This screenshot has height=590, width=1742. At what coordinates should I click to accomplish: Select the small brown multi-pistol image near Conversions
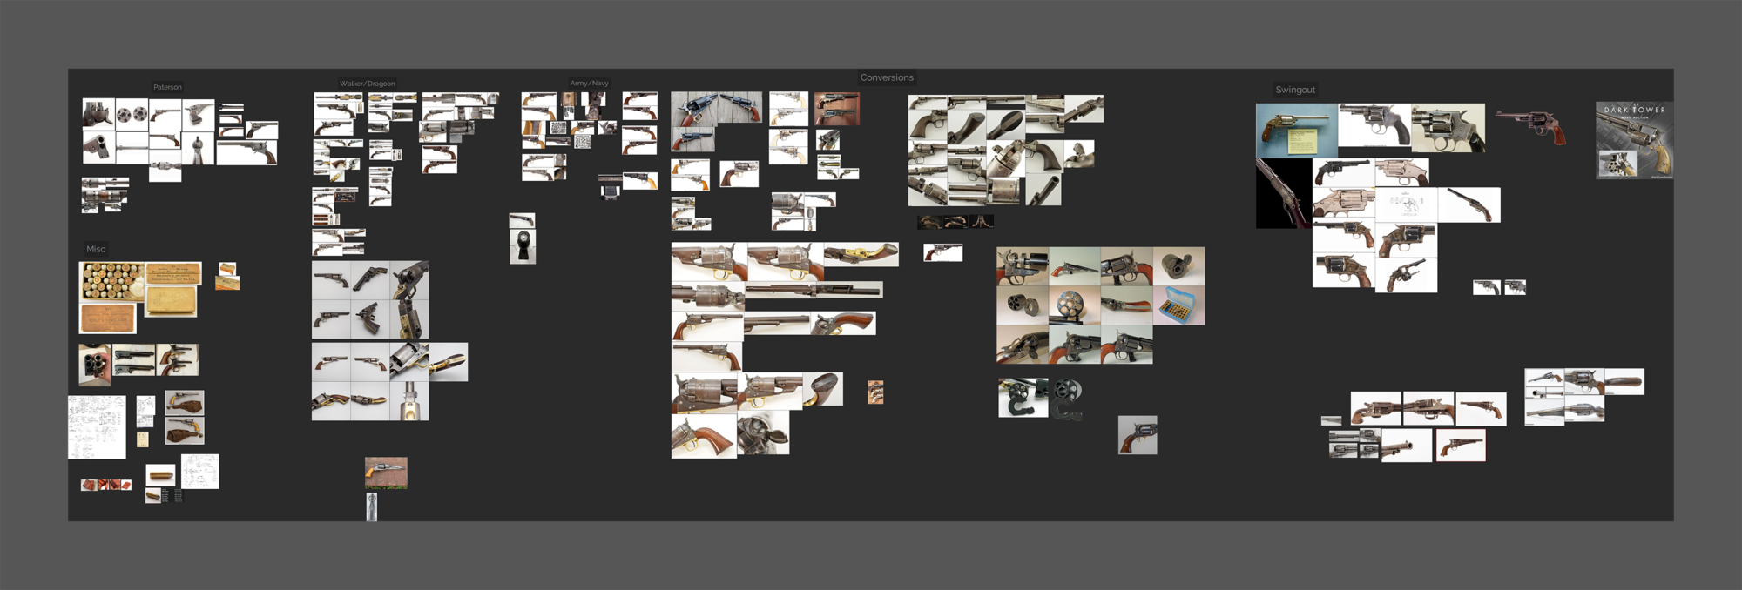click(x=875, y=392)
